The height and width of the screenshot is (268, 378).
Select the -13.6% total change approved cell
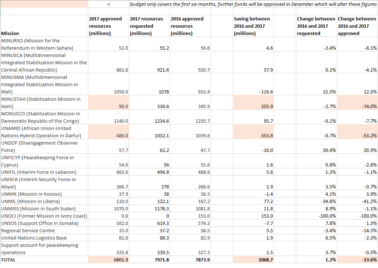(358, 260)
